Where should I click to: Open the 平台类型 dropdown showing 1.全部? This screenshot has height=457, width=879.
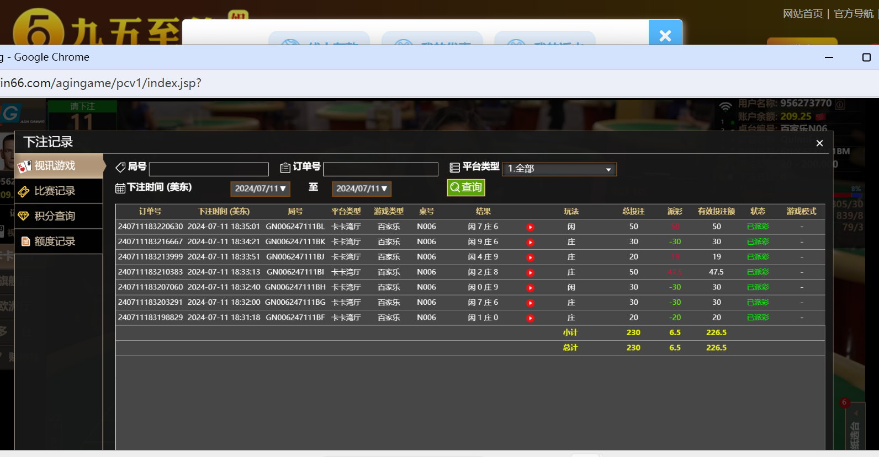(559, 169)
